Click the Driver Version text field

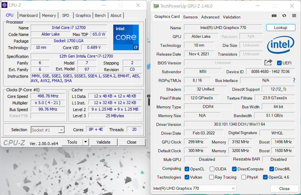(x=239, y=124)
